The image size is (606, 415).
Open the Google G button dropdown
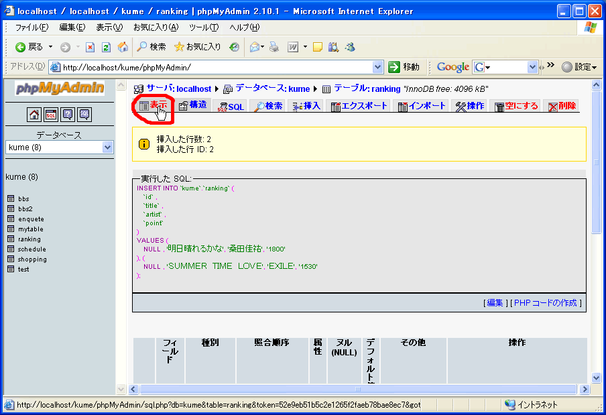[482, 67]
